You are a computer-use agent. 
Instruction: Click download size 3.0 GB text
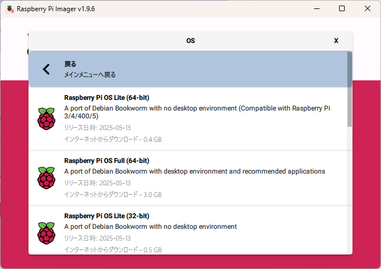[113, 194]
